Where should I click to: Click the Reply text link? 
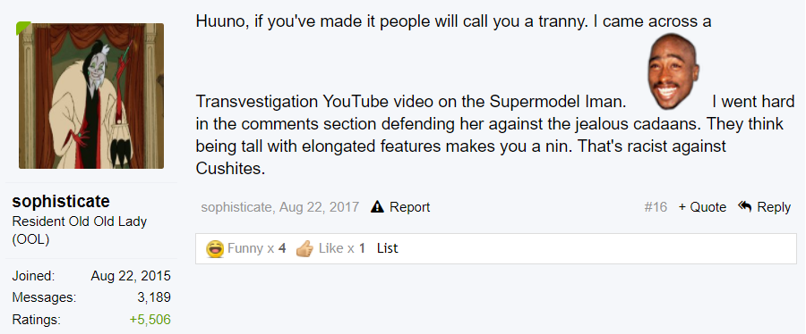774,207
